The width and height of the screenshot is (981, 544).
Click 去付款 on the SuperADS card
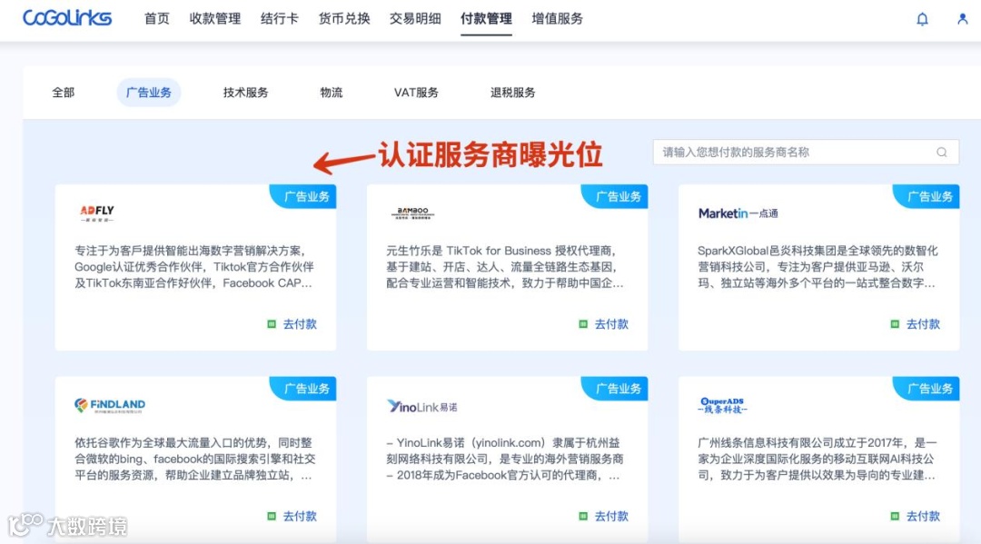(x=923, y=516)
